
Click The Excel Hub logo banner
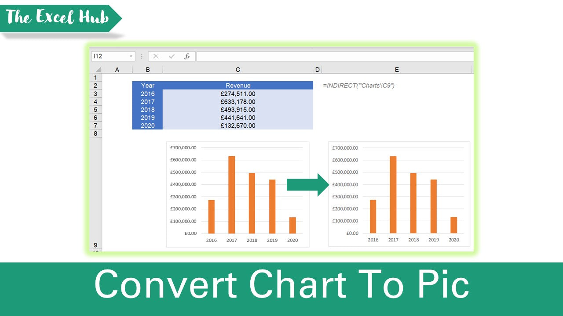[x=61, y=18]
